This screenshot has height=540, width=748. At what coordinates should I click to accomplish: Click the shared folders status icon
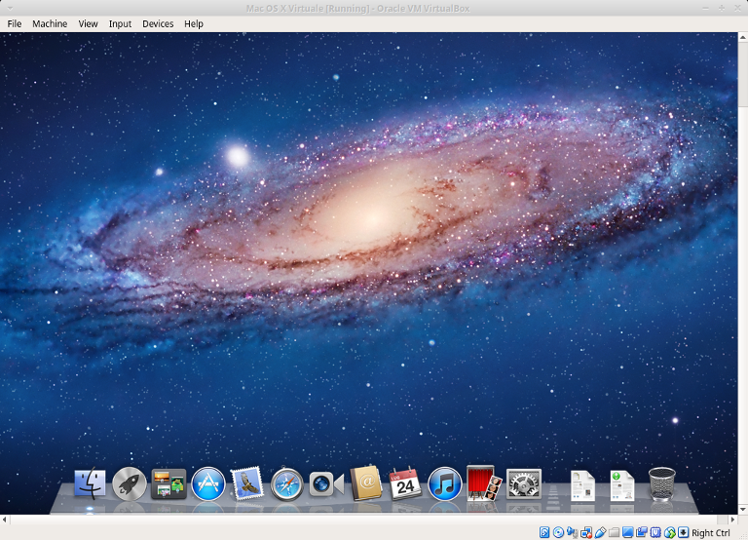614,532
